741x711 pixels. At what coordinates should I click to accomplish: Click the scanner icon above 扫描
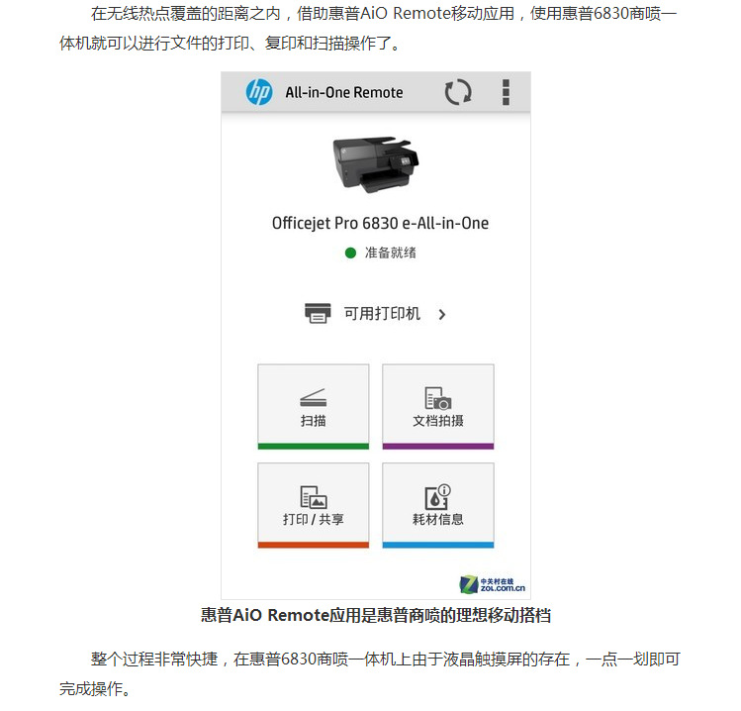point(313,398)
